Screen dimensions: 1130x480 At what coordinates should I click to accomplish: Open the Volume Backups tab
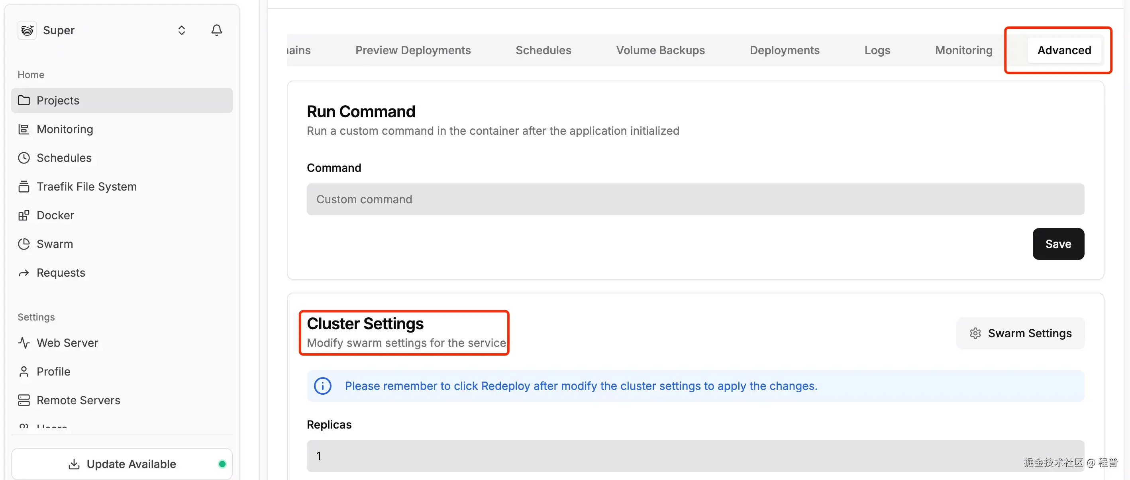[x=660, y=51]
